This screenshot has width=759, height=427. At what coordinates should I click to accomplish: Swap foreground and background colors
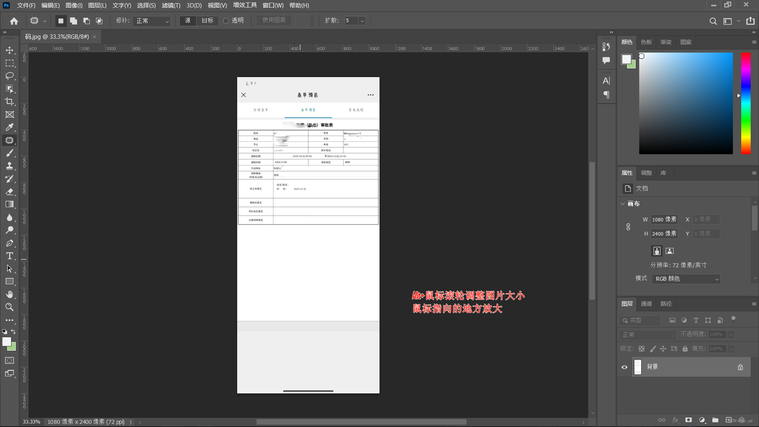point(13,332)
